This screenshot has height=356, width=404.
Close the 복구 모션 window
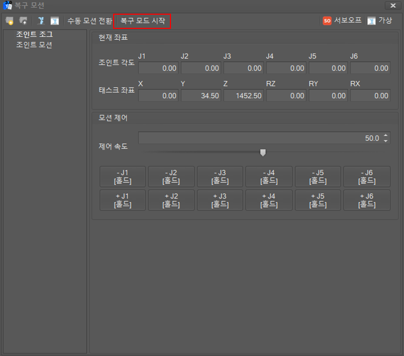[392, 6]
